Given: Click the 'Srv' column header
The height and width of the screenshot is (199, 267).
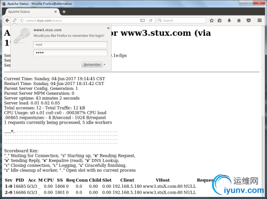Looking at the screenshot, I should click(x=9, y=180).
